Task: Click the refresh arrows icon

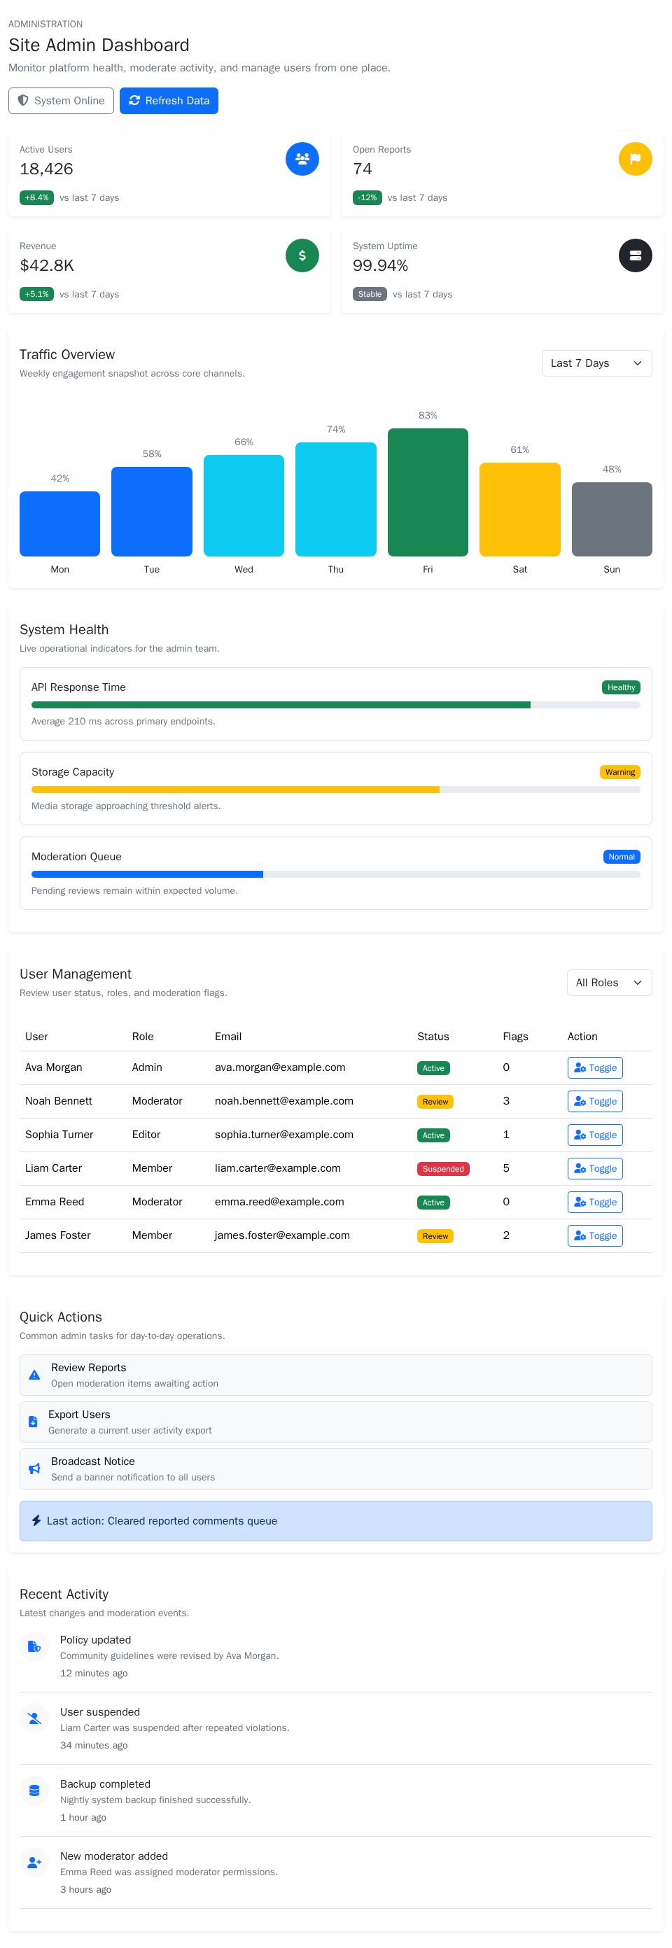Action: [x=134, y=101]
